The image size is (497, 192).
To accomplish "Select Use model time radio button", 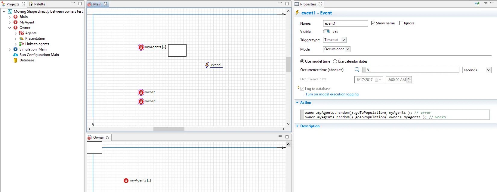I will (x=302, y=61).
